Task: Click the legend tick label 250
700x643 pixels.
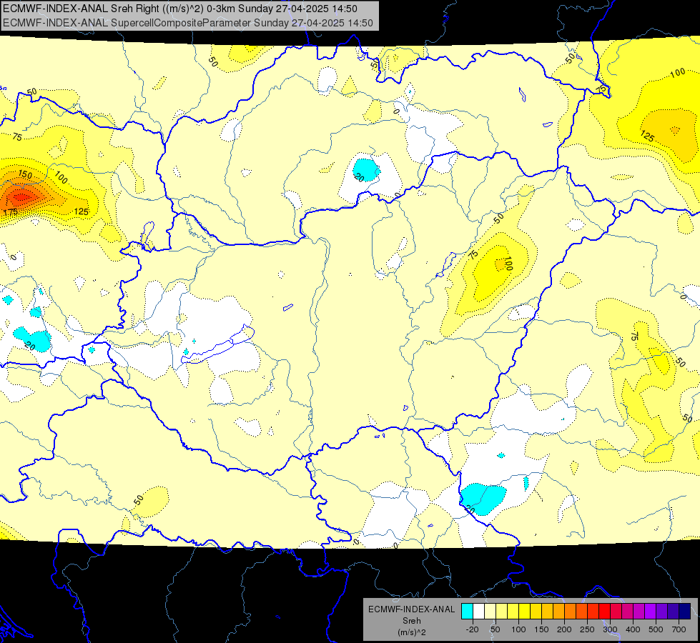Action: 587,629
